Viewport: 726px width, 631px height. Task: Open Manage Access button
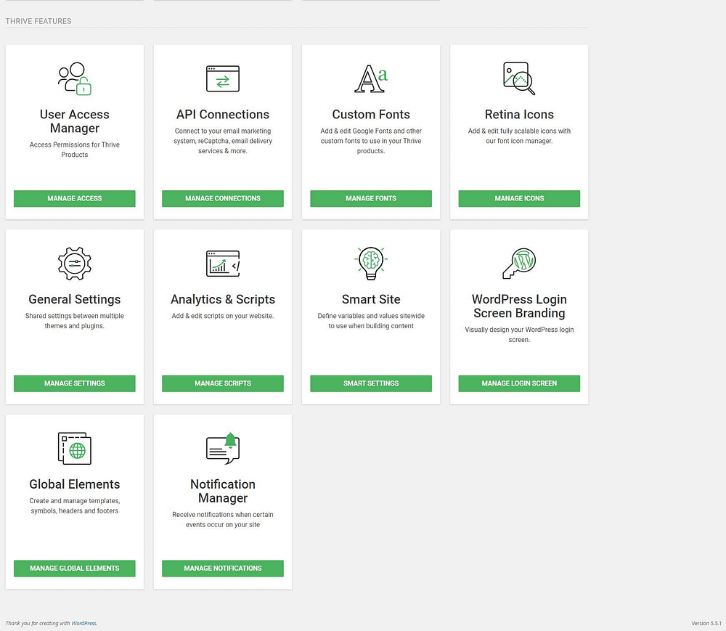(x=75, y=199)
